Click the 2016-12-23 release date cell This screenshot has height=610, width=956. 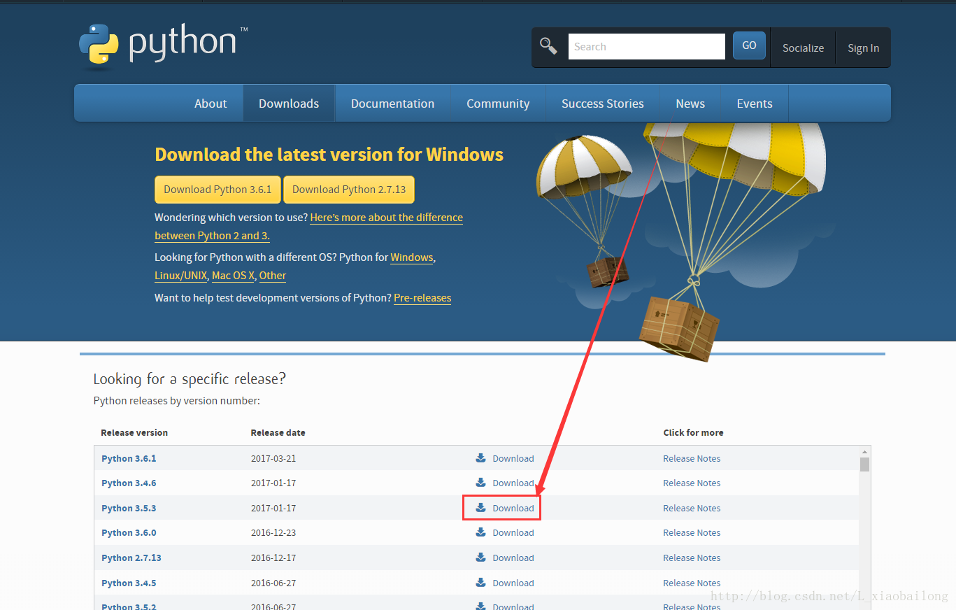[x=273, y=532]
